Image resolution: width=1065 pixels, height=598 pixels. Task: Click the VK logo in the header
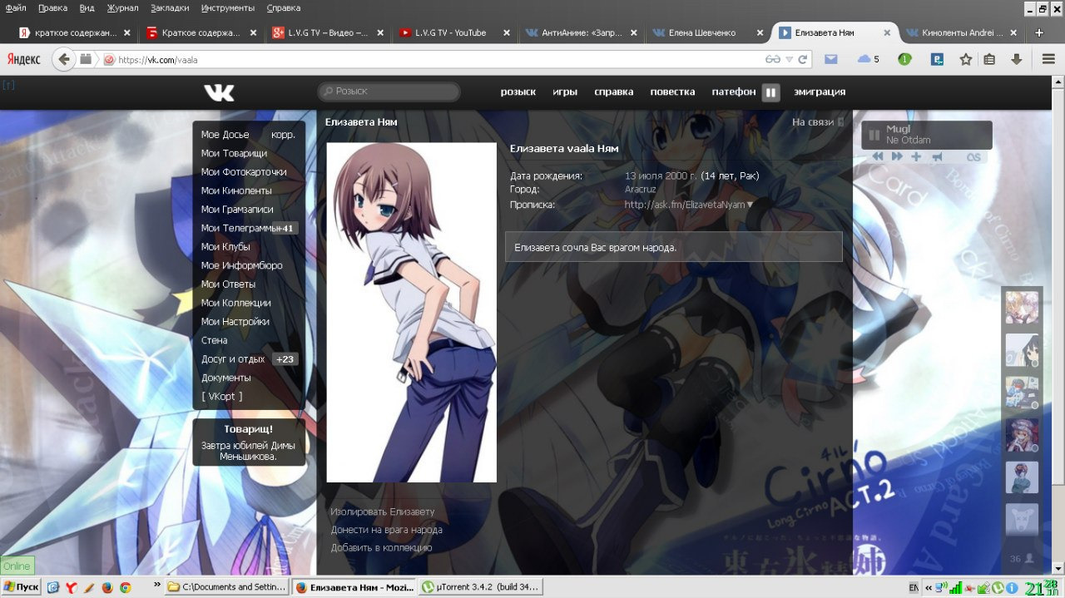tap(219, 92)
